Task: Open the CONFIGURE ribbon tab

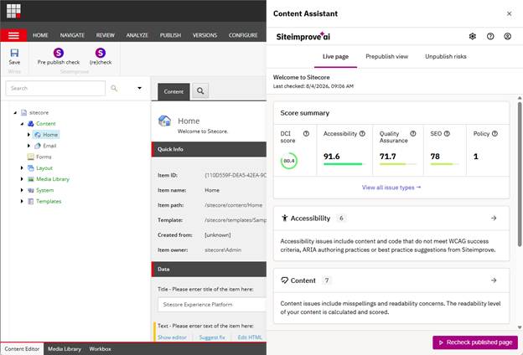Action: tap(243, 35)
